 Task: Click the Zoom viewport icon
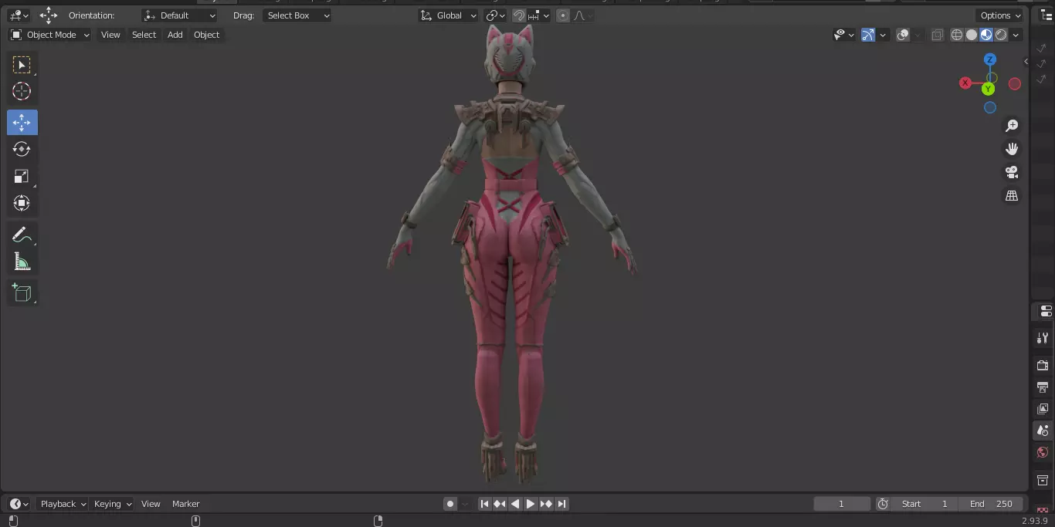(1012, 126)
